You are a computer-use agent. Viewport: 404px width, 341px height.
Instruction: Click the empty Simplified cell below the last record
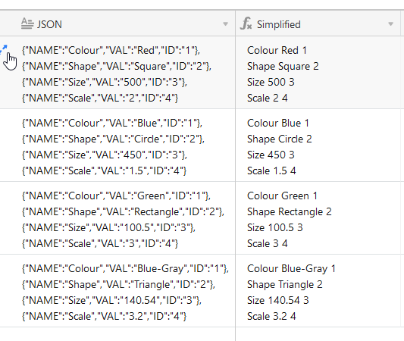point(318,334)
